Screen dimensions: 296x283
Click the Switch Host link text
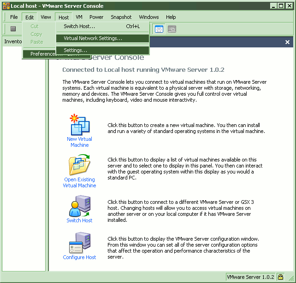click(x=79, y=220)
